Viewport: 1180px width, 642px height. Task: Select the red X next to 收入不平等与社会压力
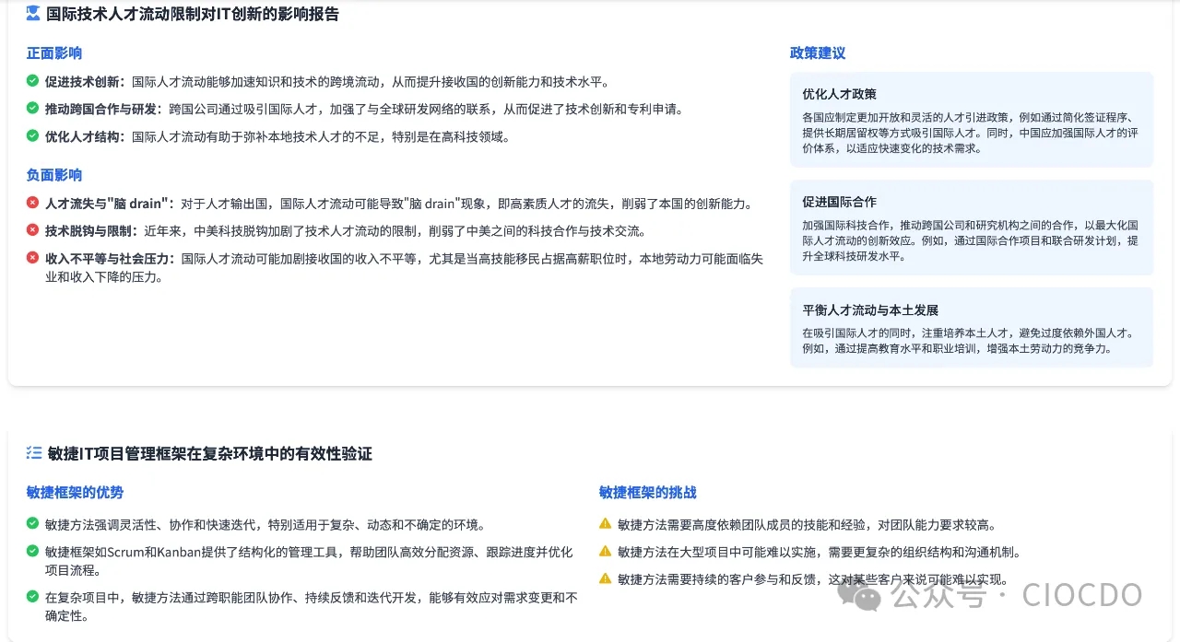[x=33, y=258]
